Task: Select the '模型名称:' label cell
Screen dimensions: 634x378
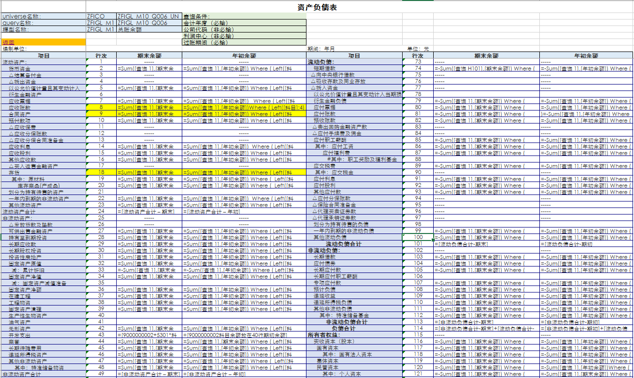Action: point(44,29)
